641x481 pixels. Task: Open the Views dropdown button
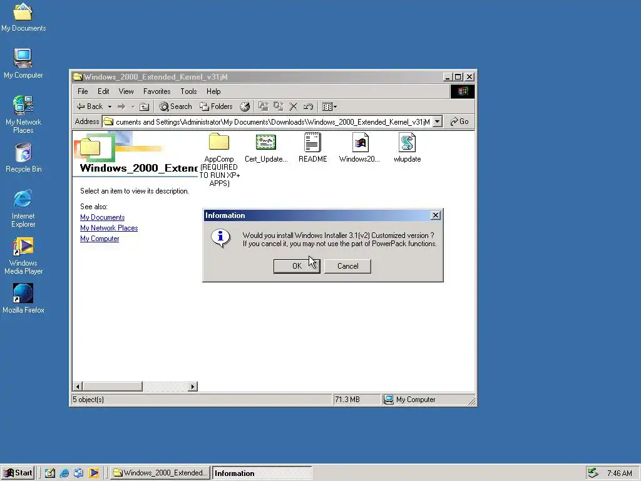tap(329, 106)
